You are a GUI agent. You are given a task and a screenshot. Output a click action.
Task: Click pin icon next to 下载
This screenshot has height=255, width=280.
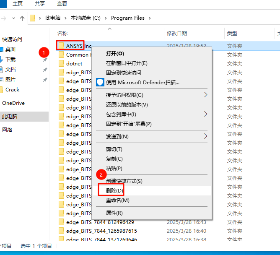click(x=45, y=60)
